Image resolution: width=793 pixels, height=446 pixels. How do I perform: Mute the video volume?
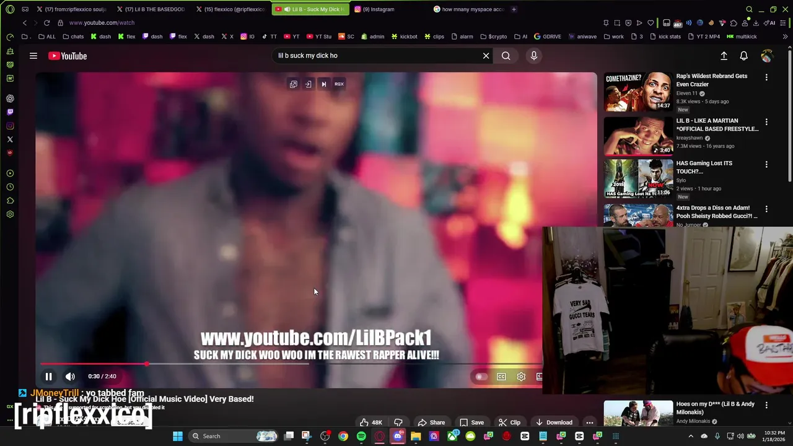(70, 377)
